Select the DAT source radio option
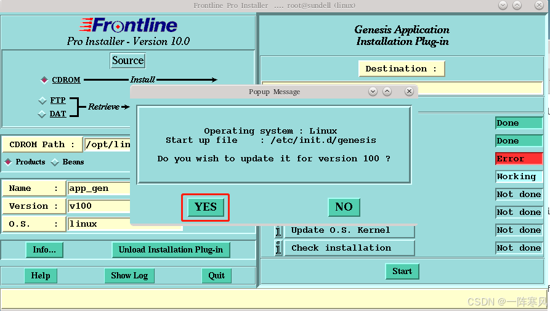 42,114
